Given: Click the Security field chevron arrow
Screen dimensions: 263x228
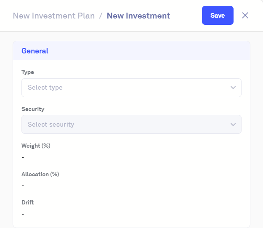Looking at the screenshot, I should [233, 125].
